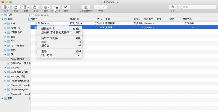This screenshot has height=112, width=218.
Task: Click the 查看 (View) toolbar icon
Action: (26, 7)
